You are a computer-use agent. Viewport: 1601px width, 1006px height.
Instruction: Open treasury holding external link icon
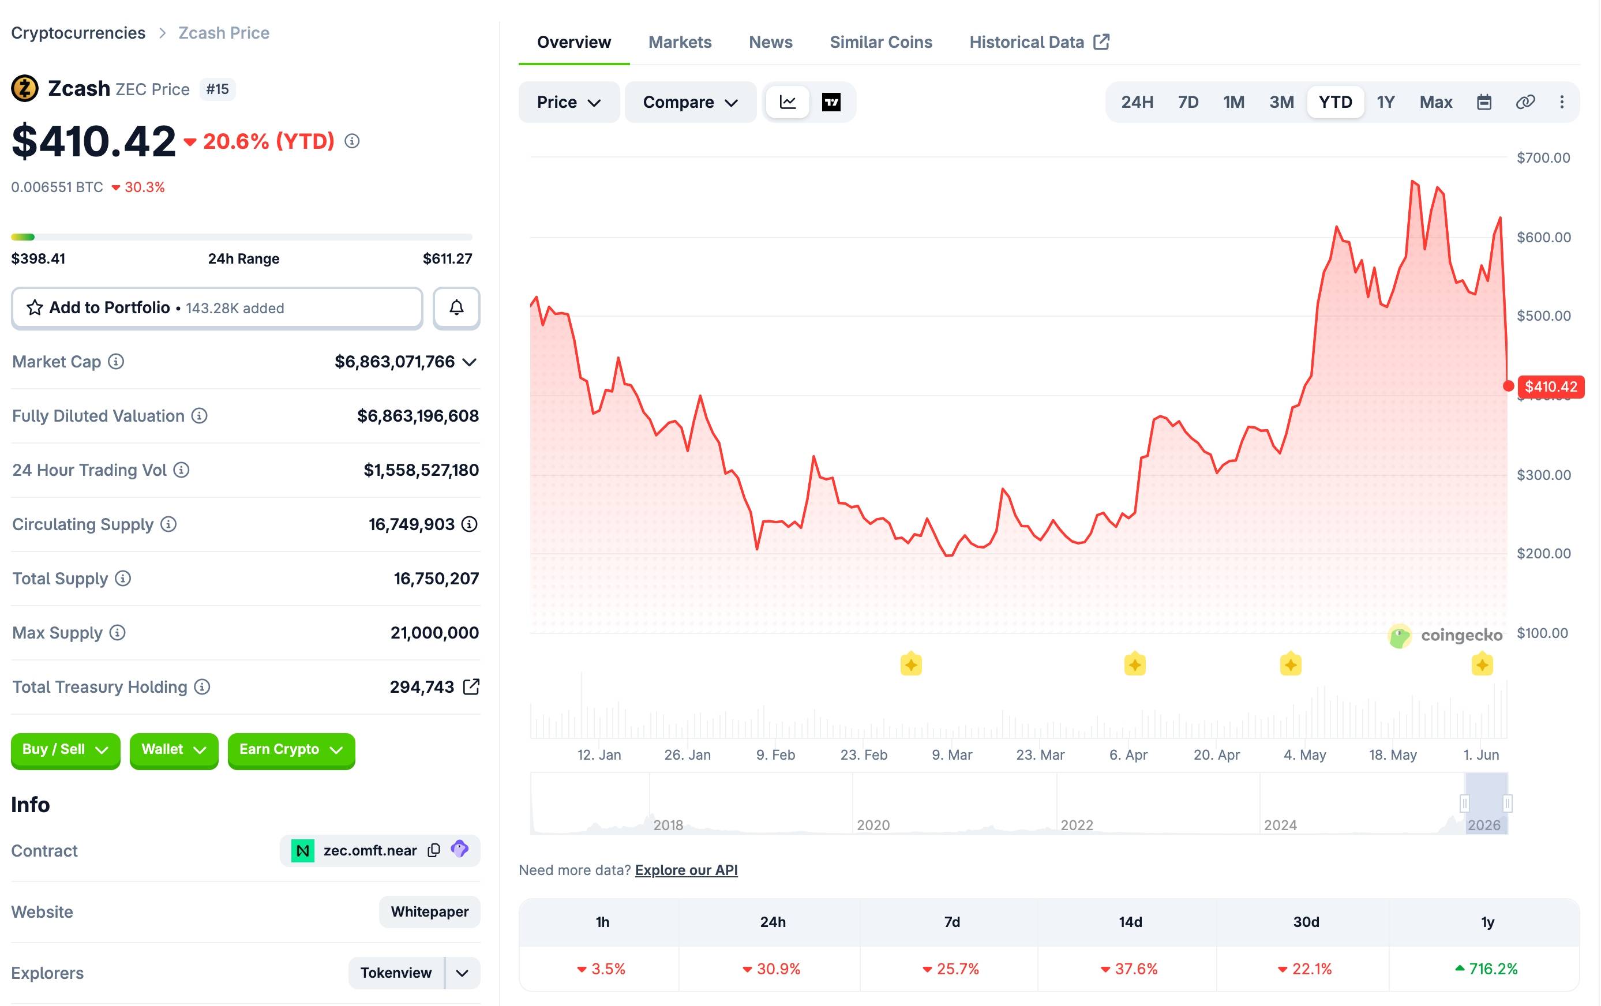pos(471,687)
